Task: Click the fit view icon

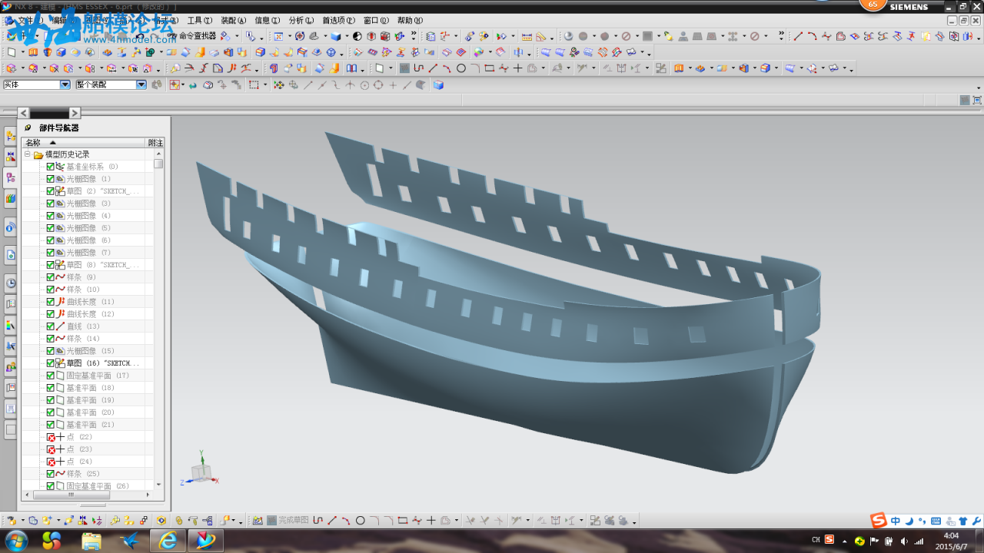Action: pyautogui.click(x=278, y=36)
